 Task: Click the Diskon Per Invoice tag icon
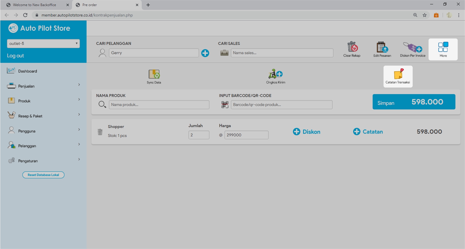click(412, 47)
